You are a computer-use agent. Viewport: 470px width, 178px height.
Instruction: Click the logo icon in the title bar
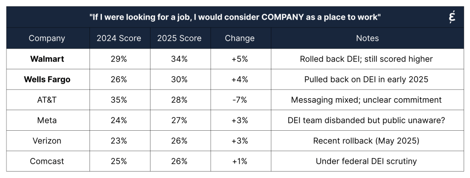[453, 17]
